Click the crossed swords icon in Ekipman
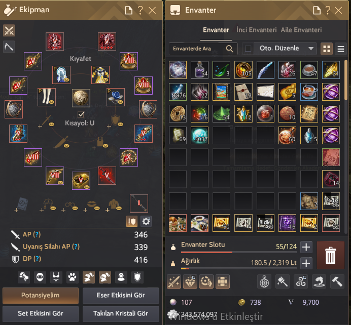The image size is (351, 325). [x=9, y=30]
